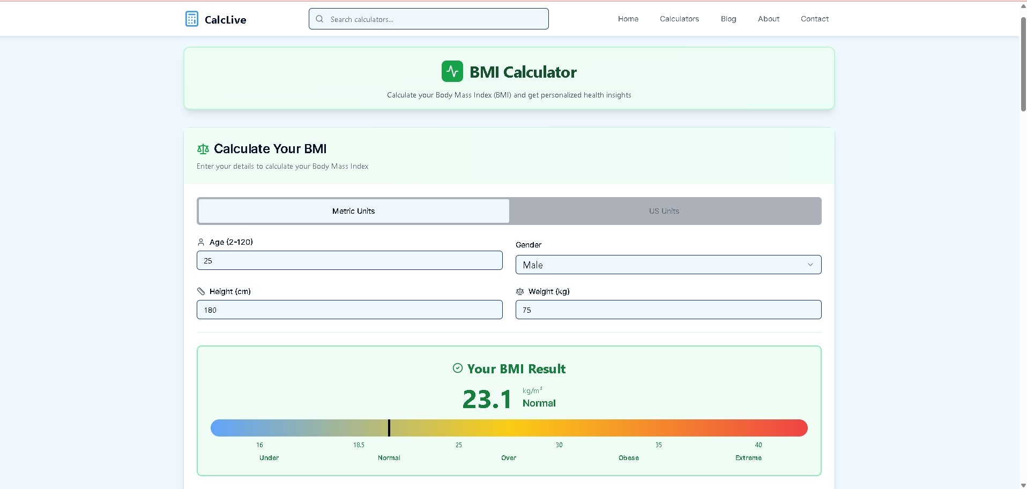Viewport: 1027px width, 489px height.
Task: Click the green BMI heartbeat icon
Action: 452,71
